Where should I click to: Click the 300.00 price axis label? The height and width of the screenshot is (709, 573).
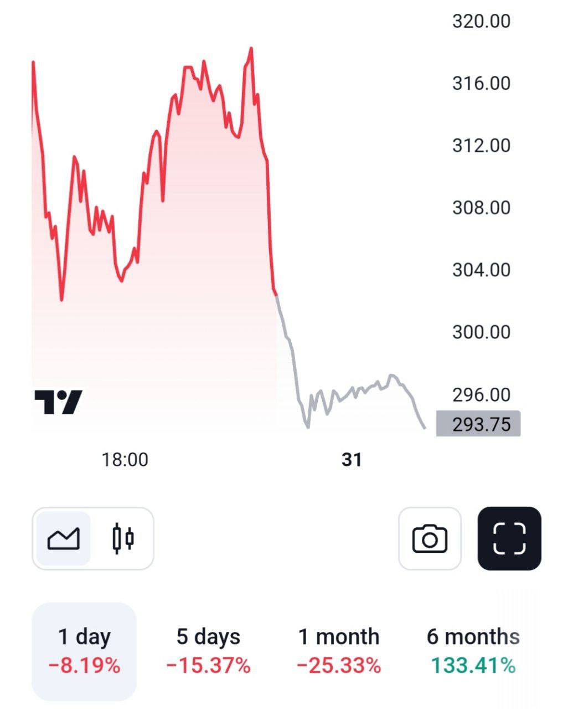pyautogui.click(x=481, y=332)
